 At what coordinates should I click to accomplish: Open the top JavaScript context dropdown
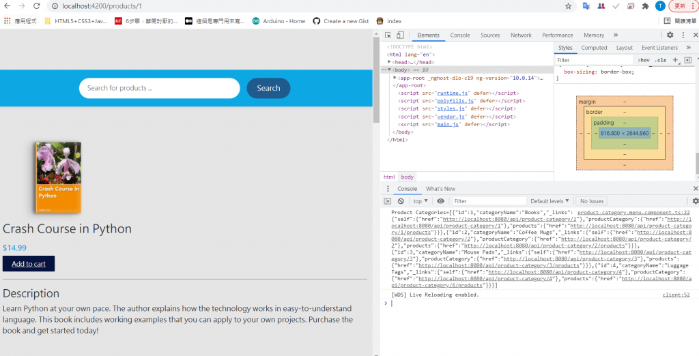click(x=420, y=201)
